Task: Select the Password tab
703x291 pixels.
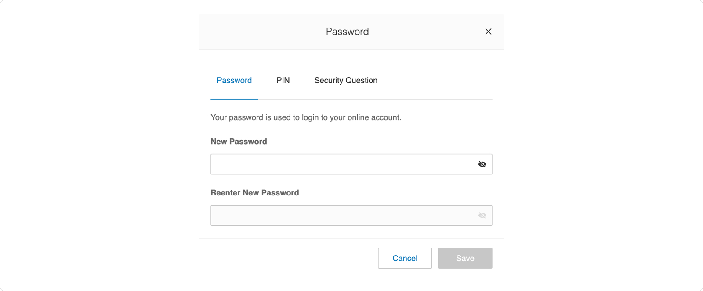Action: tap(234, 80)
